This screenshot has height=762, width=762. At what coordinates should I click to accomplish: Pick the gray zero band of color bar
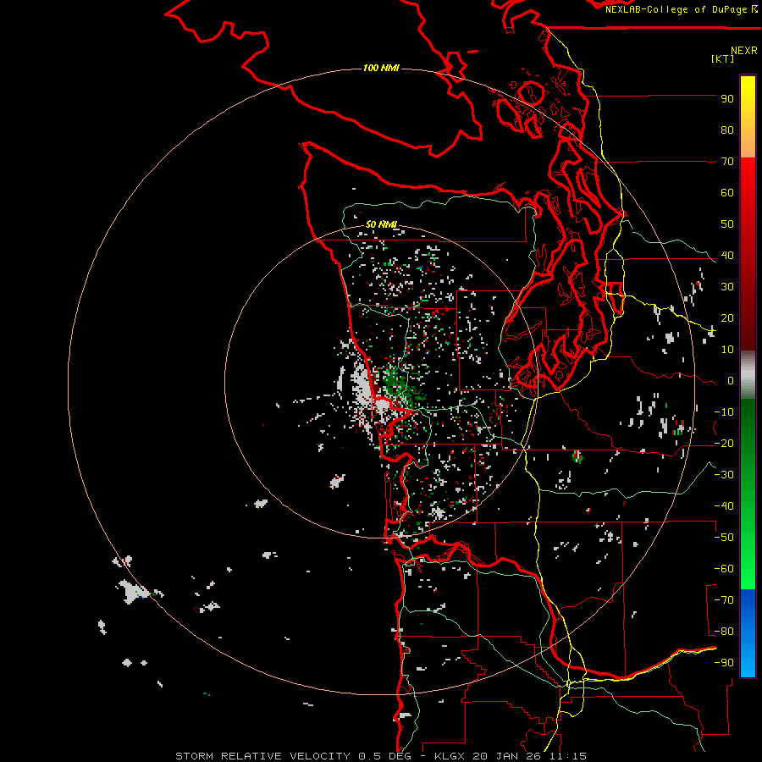[748, 375]
